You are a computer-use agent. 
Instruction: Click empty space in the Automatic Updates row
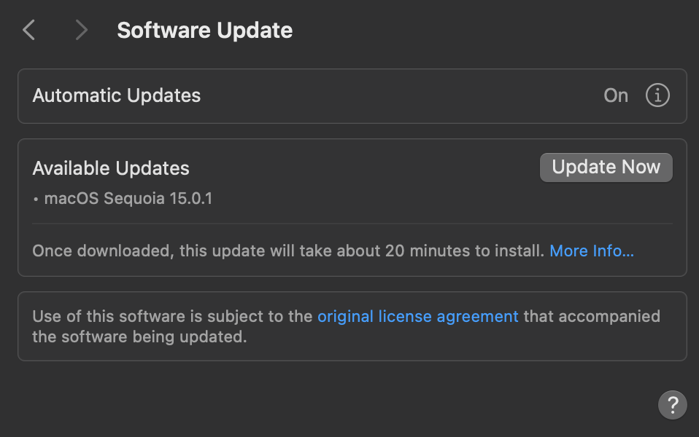(x=401, y=95)
